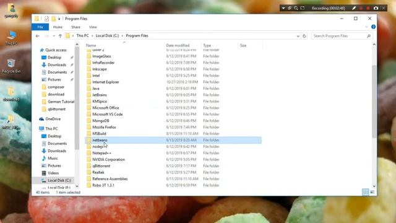
Task: Open OneDrive in the navigation pane
Action: click(x=53, y=119)
